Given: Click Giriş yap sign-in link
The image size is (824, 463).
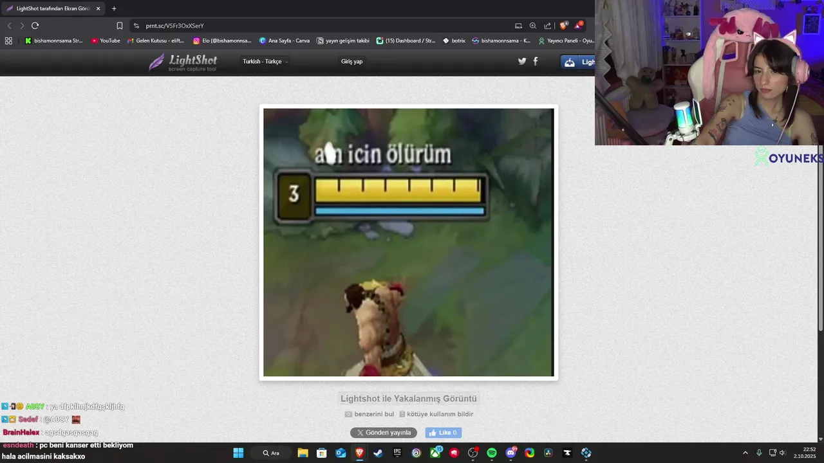Looking at the screenshot, I should 352,62.
